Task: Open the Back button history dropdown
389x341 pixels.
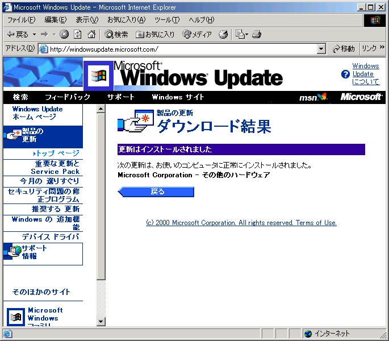Action: click(34, 34)
